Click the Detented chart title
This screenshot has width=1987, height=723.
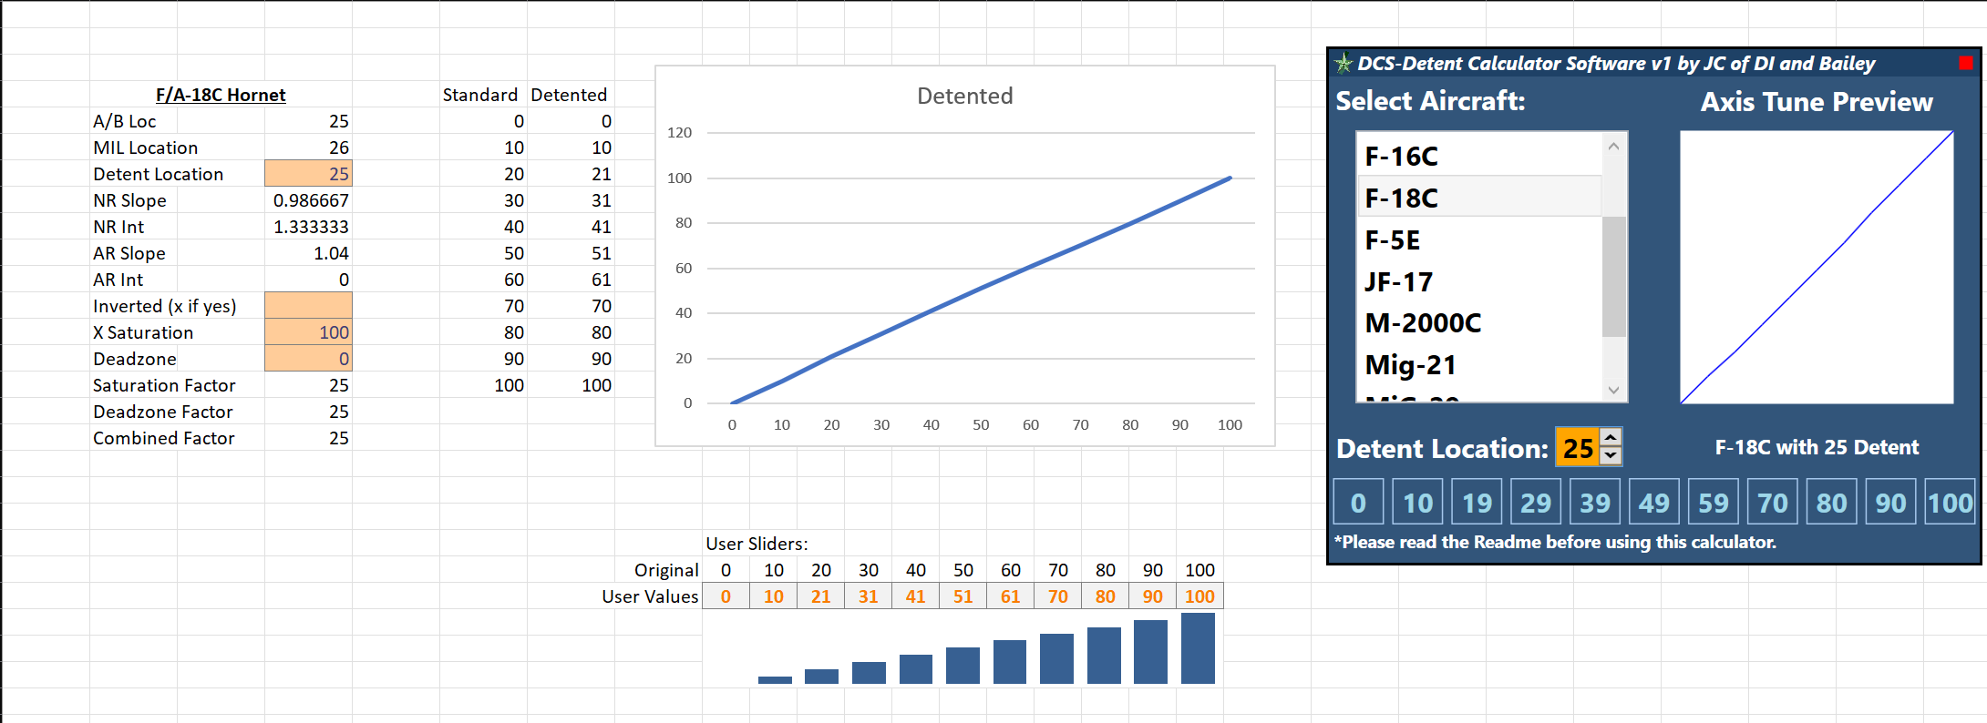[x=964, y=96]
